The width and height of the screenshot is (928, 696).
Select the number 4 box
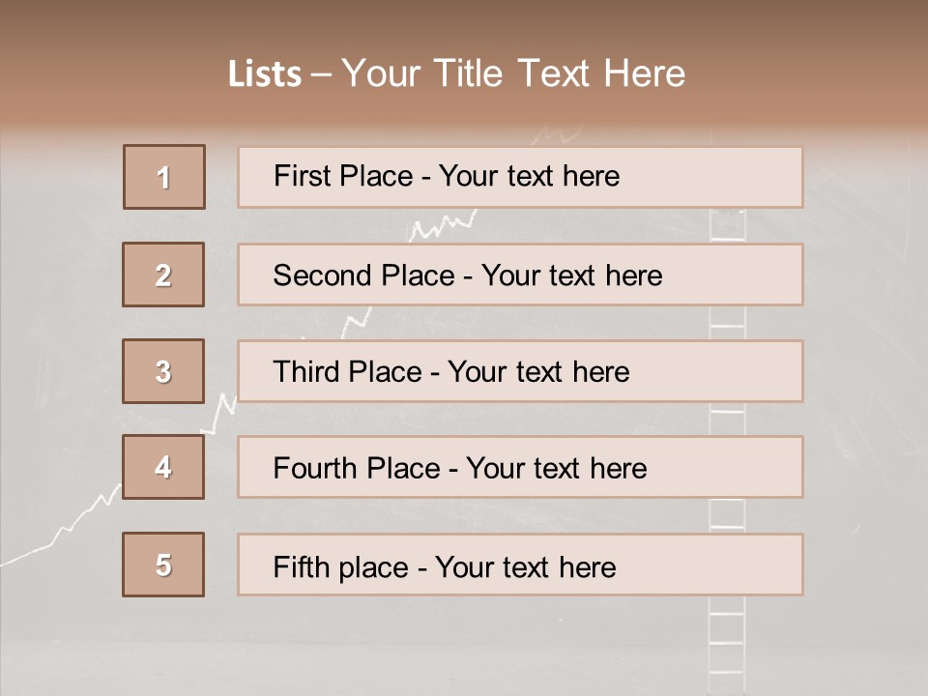pyautogui.click(x=163, y=467)
